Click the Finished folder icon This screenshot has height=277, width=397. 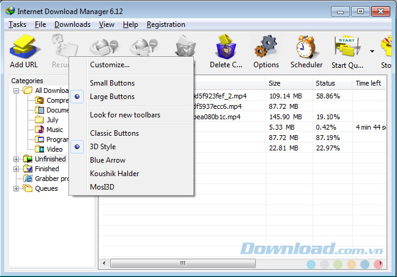(x=28, y=169)
